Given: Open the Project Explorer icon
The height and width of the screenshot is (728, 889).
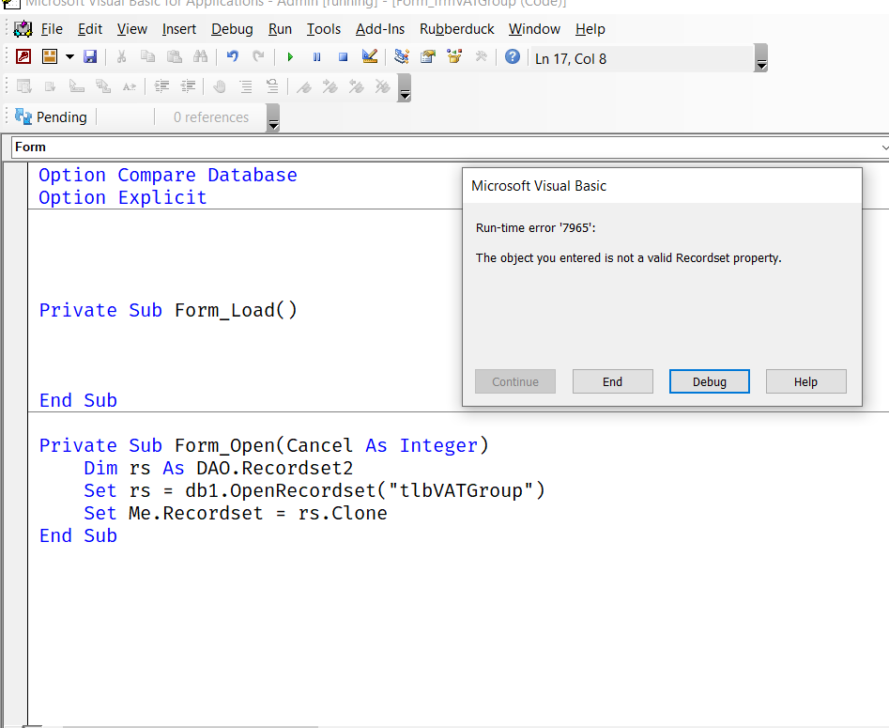Looking at the screenshot, I should 402,56.
